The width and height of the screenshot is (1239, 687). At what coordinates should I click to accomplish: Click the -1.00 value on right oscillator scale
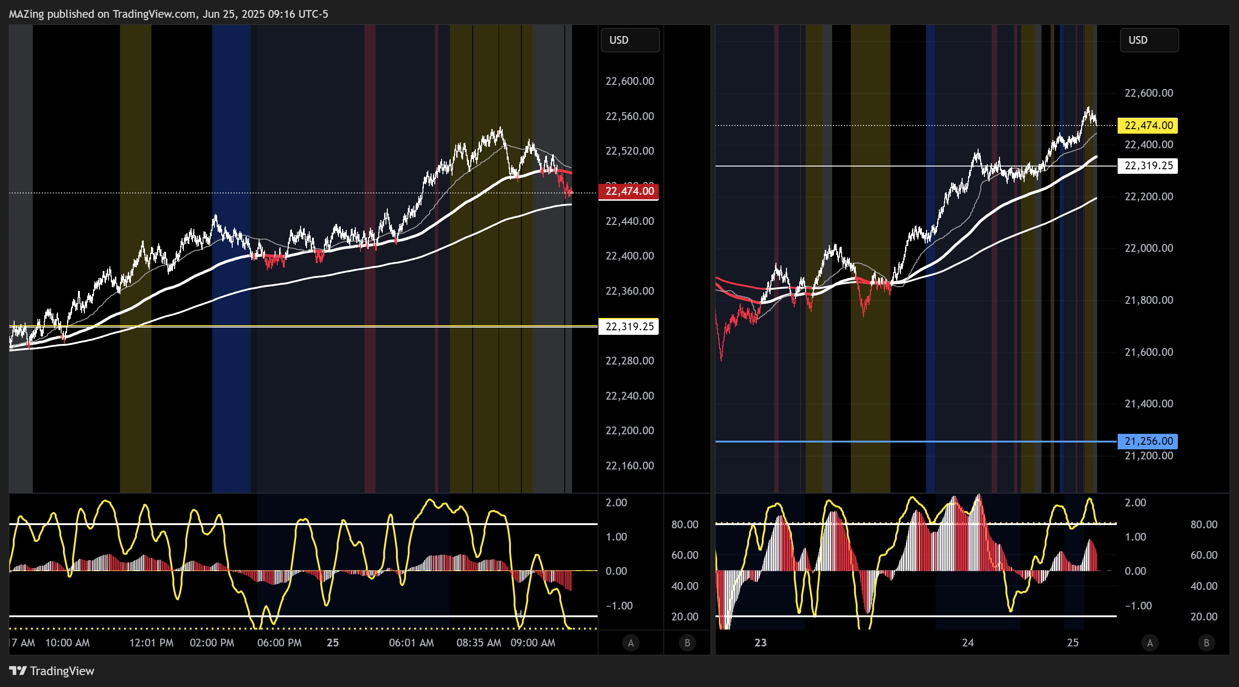pos(1138,606)
